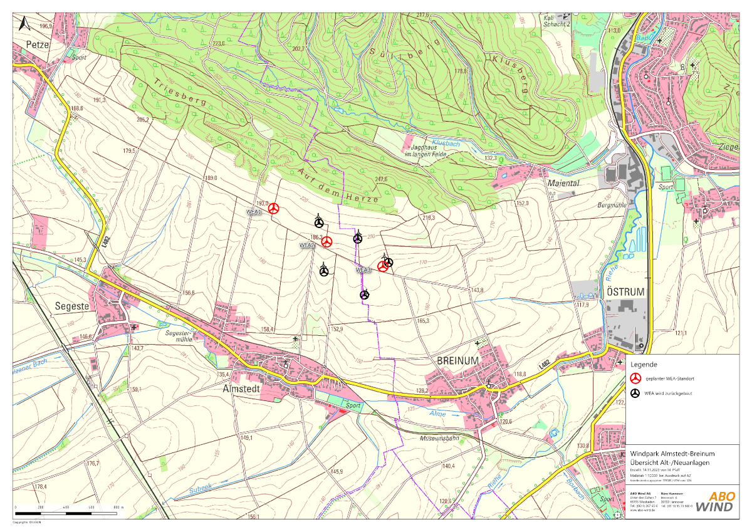Click the WEA3 label

pyautogui.click(x=363, y=269)
